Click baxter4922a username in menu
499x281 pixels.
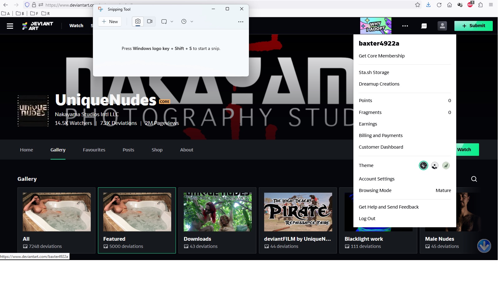click(379, 43)
